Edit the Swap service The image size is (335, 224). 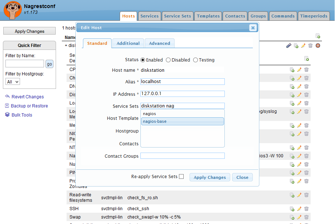coord(299,217)
